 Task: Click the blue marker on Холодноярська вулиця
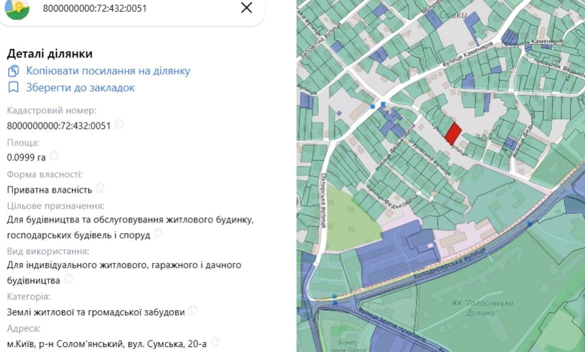pos(529,223)
